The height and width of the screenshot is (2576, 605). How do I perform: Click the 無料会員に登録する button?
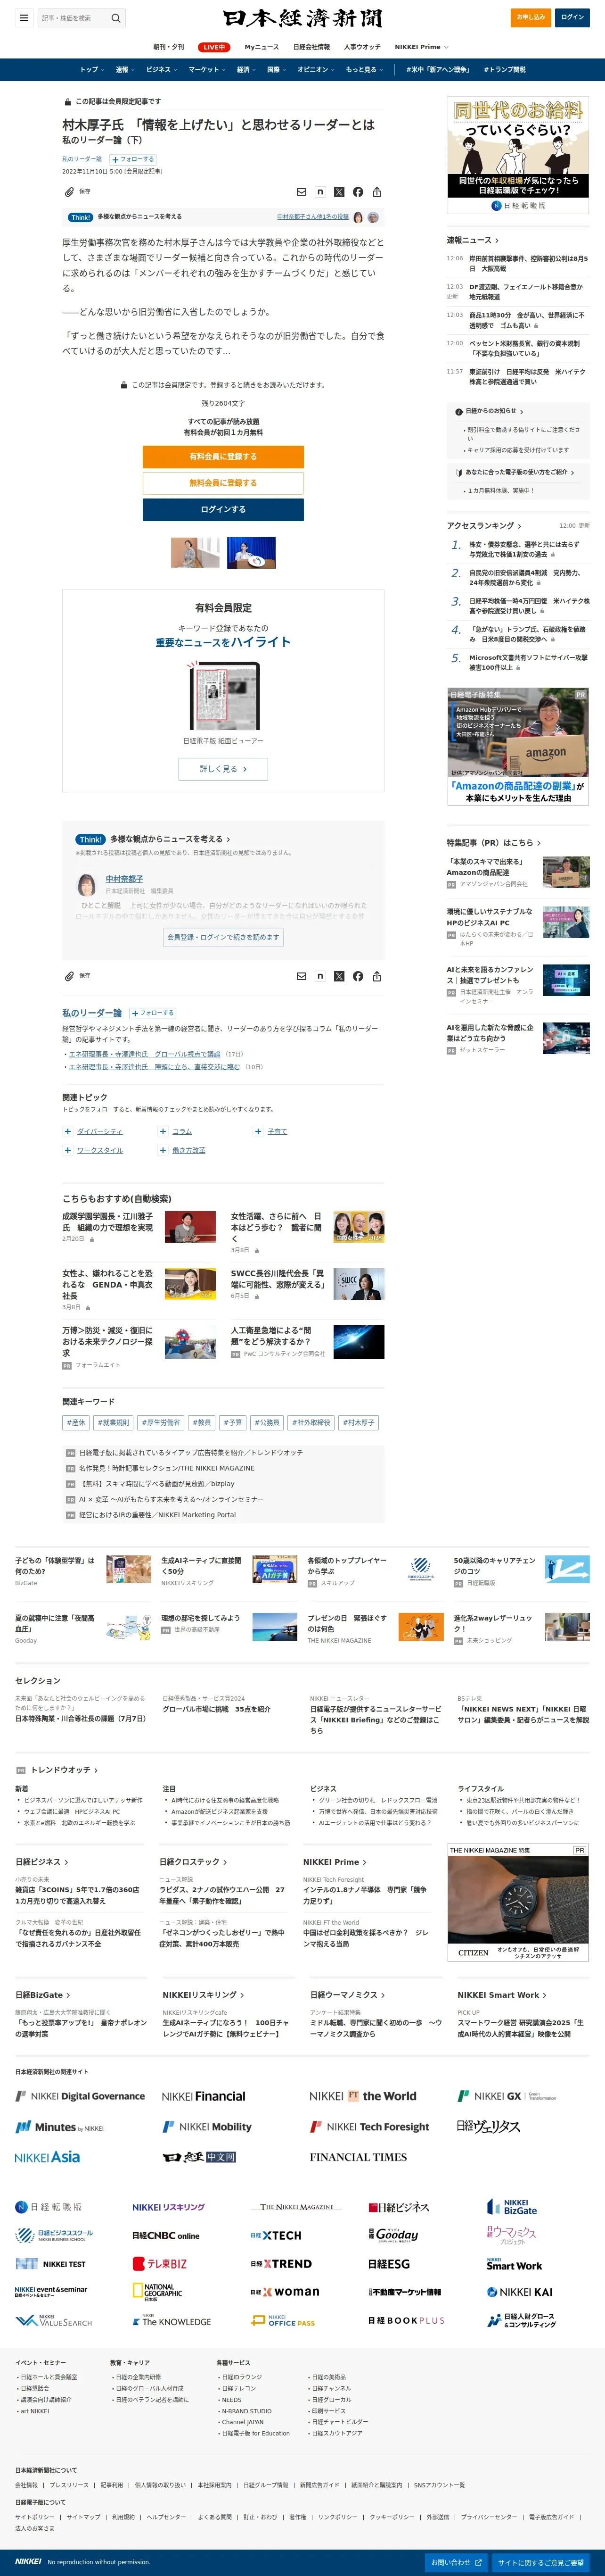tap(222, 483)
